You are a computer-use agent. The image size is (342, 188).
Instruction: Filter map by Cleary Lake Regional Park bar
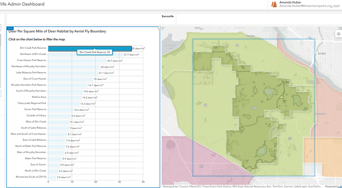point(64,103)
